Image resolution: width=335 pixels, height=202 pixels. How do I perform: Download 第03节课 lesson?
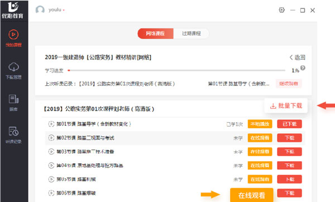(x=289, y=152)
